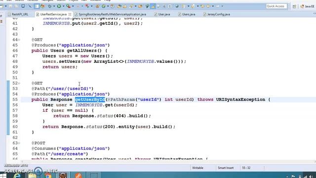Open Internet Explorer from taskbar
Viewport: 316px width, 178px height.
[x=18, y=175]
